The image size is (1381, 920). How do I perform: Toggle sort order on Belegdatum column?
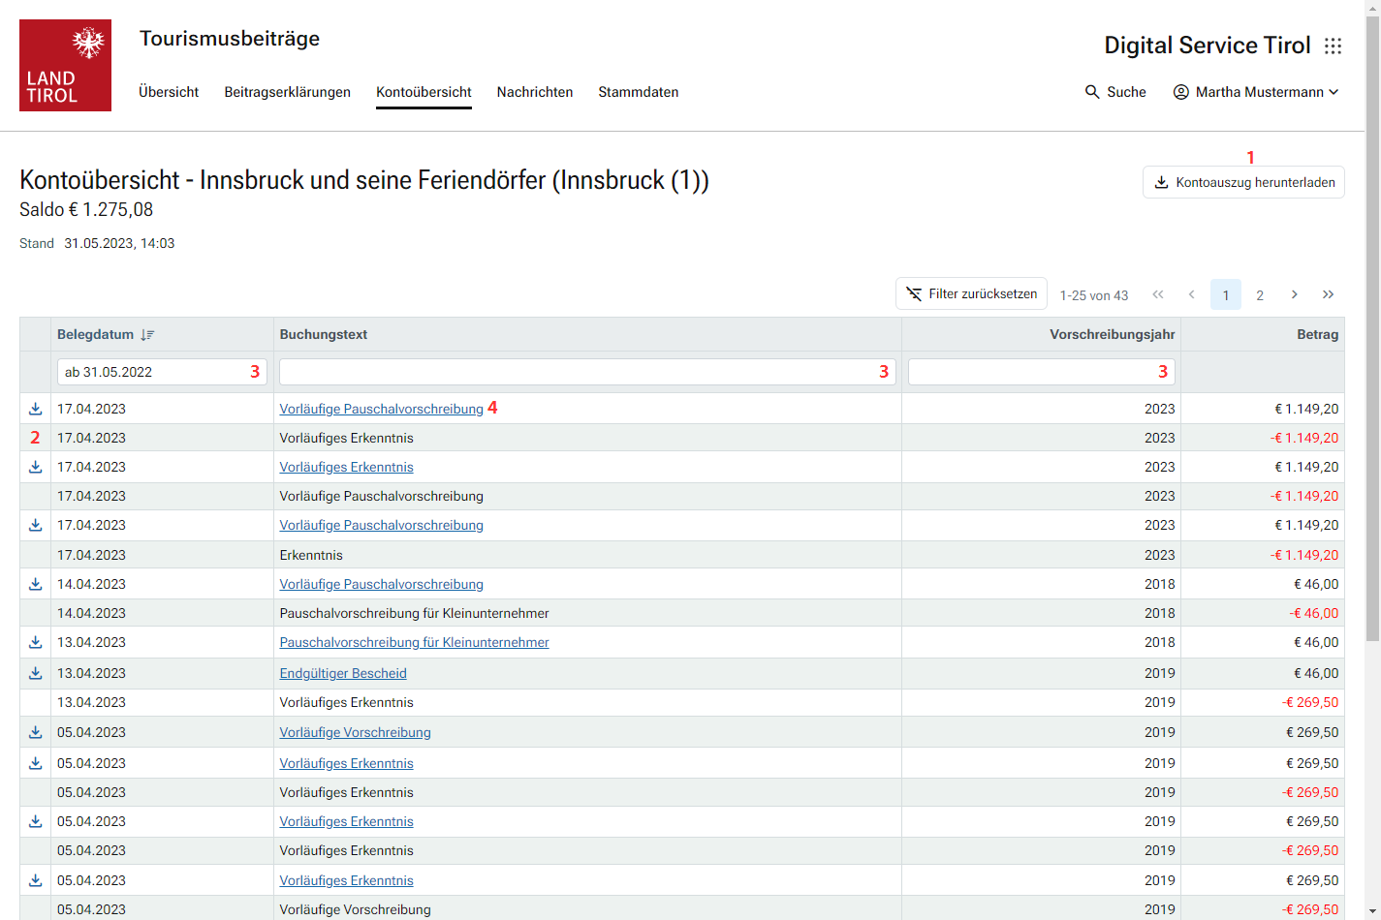(x=147, y=334)
